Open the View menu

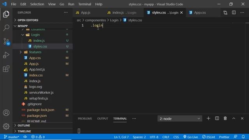pyautogui.click(x=52, y=4)
